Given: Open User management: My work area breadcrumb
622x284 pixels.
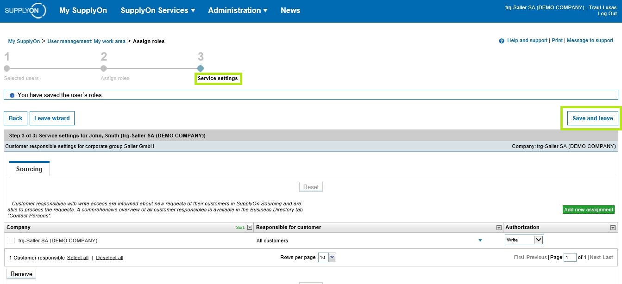Looking at the screenshot, I should [86, 41].
